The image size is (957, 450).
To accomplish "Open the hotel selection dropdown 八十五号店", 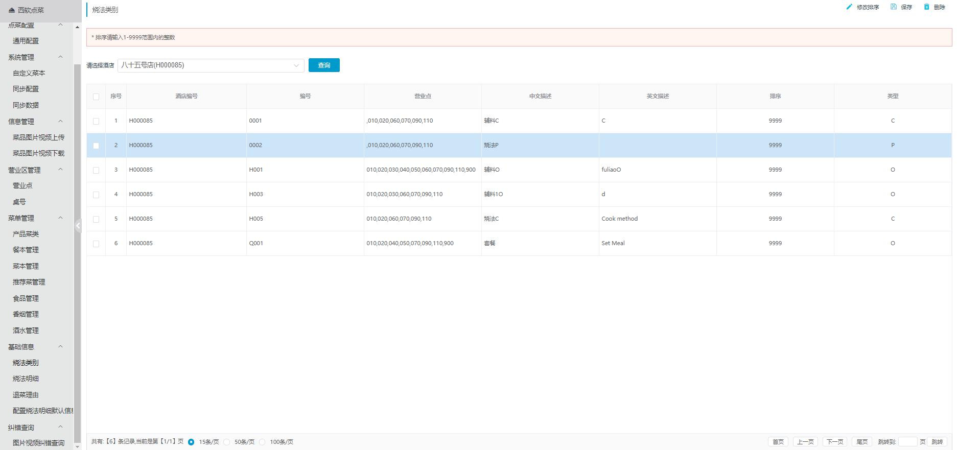I will point(211,65).
